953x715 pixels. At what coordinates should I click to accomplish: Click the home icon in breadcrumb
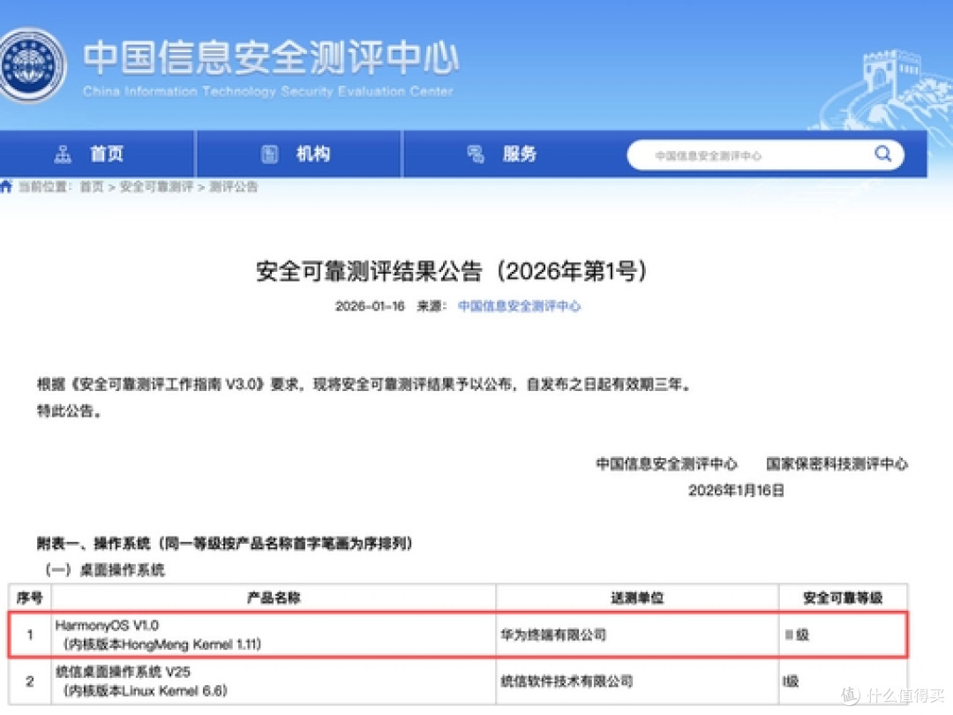(x=7, y=186)
